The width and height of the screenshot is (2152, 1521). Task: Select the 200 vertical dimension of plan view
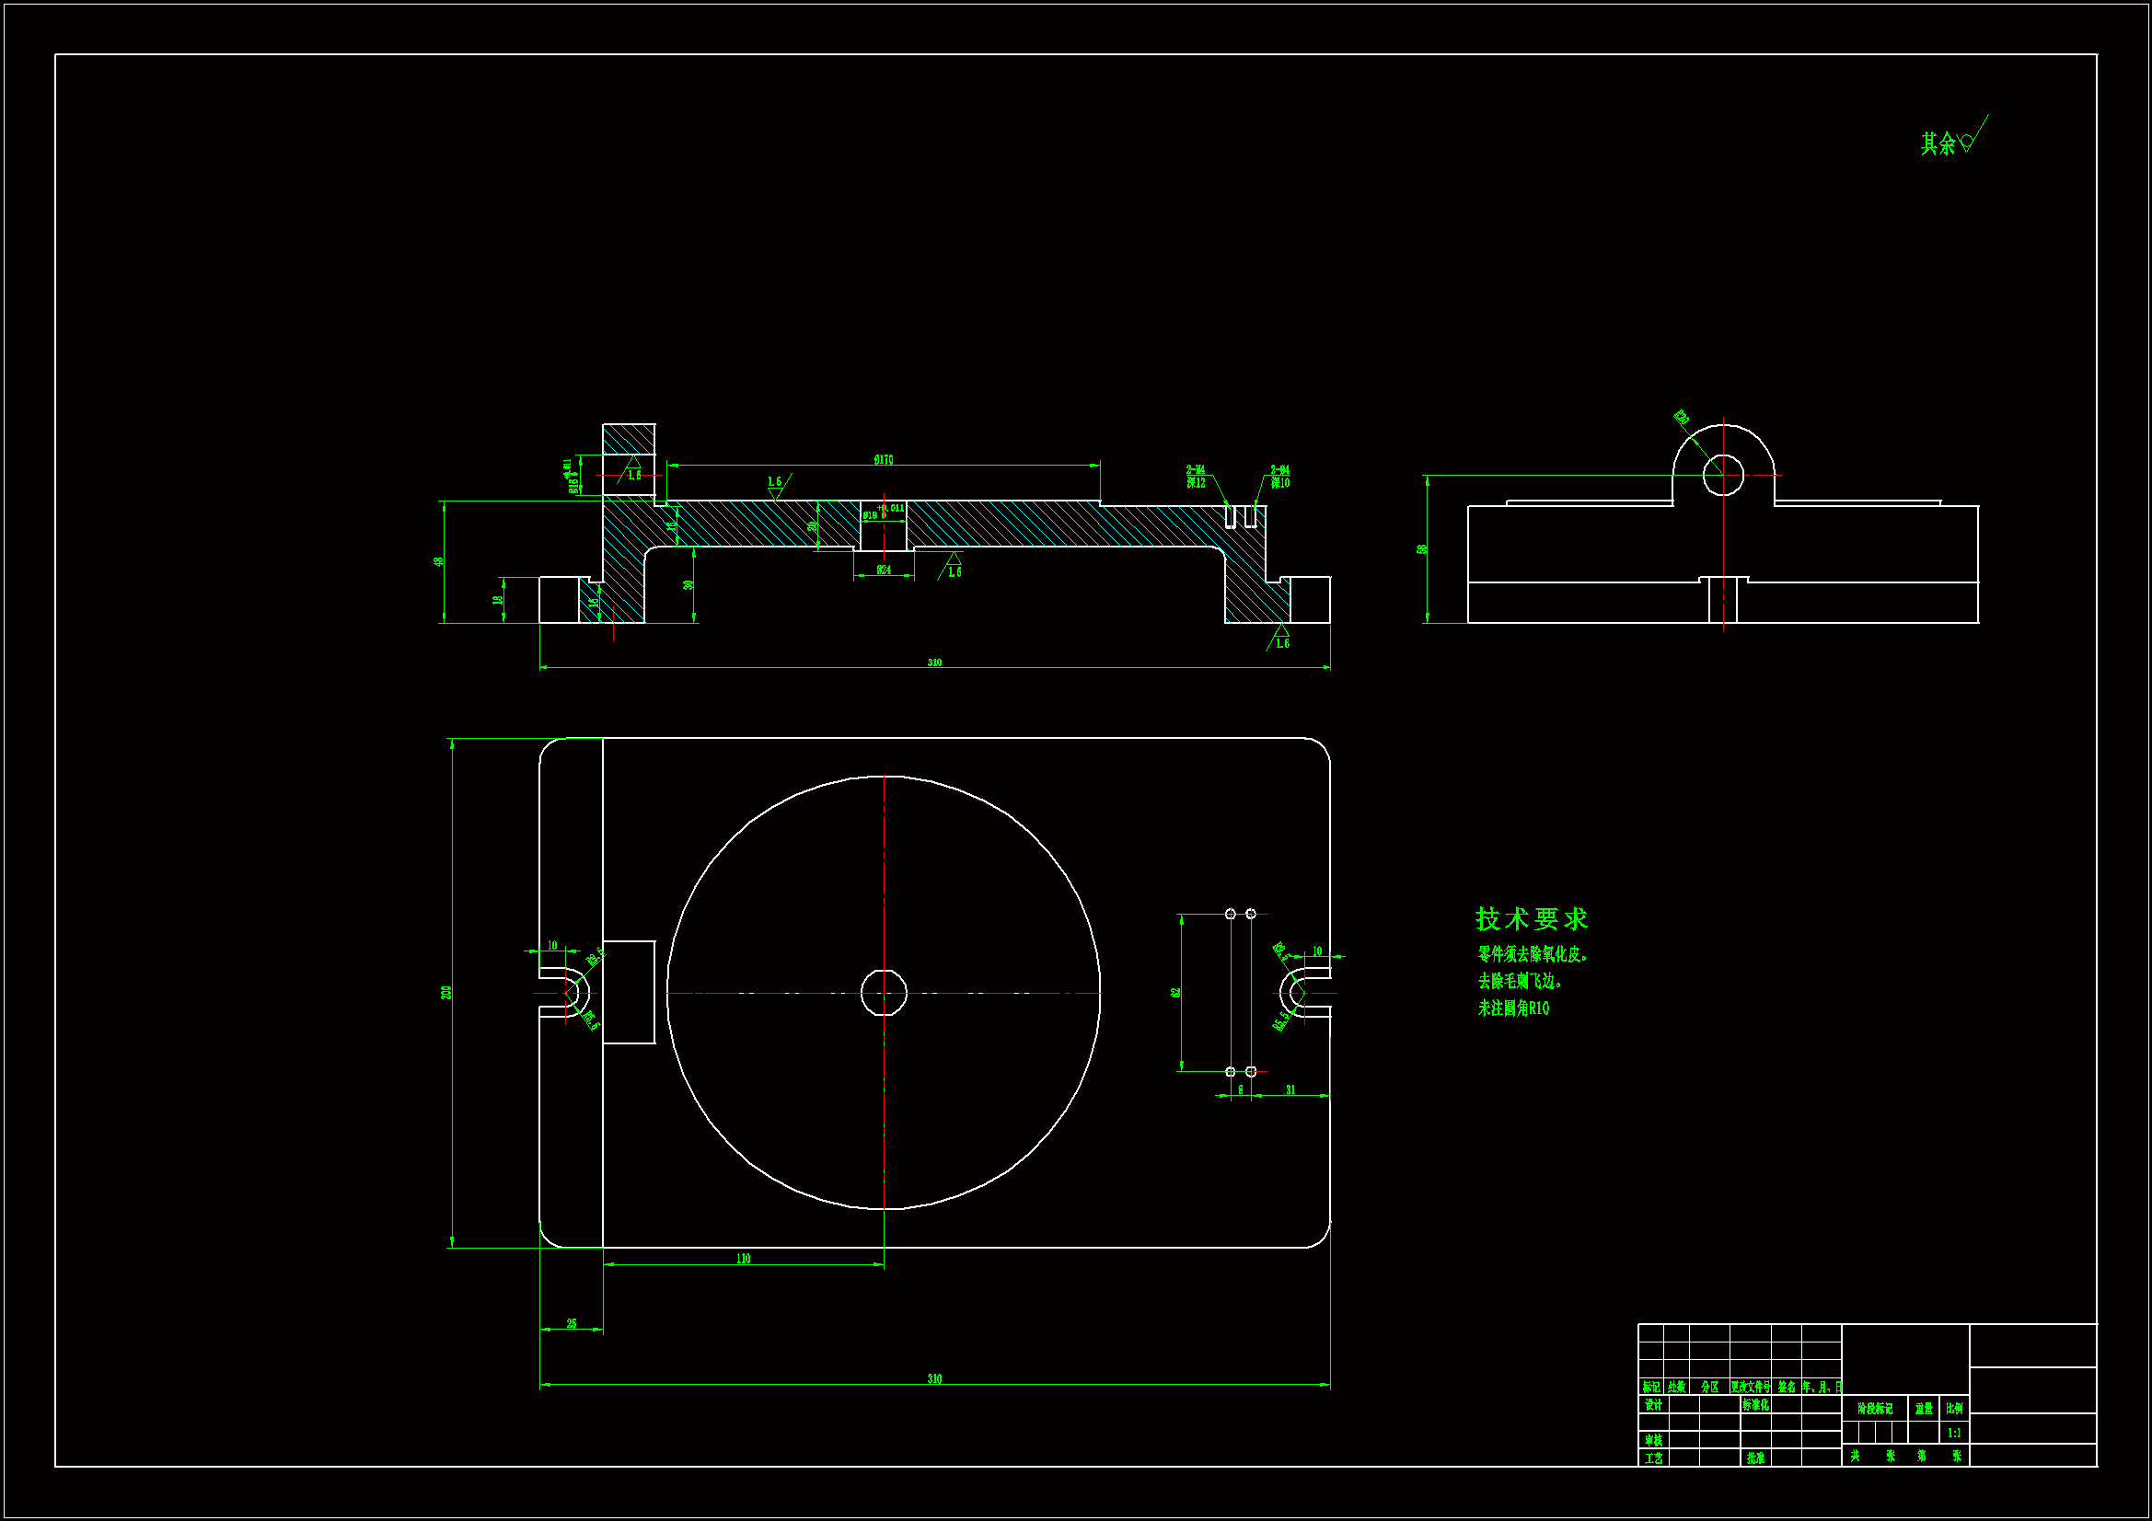447,993
